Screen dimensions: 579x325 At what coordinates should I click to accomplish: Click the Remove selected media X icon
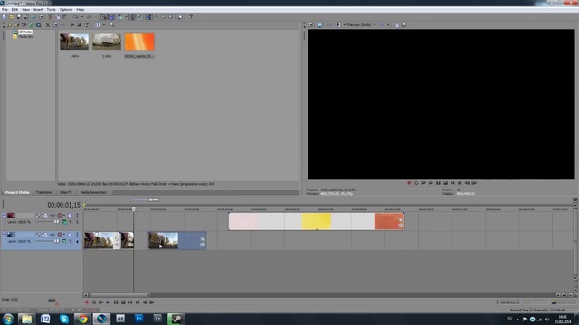[x=48, y=25]
